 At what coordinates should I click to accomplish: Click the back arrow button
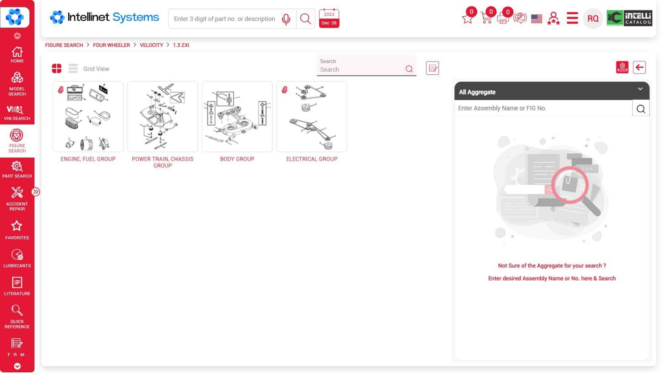click(x=639, y=68)
